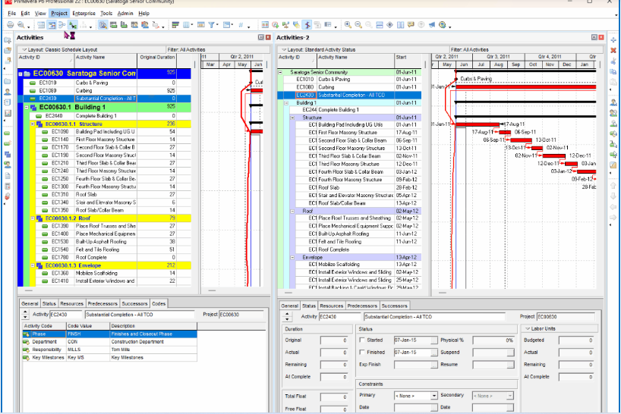Open the File menu
This screenshot has height=414, width=621.
[12, 14]
